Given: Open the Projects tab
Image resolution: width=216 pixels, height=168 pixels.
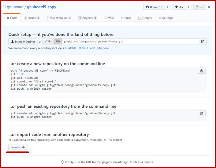Looking at the screenshot, I should (87, 18).
